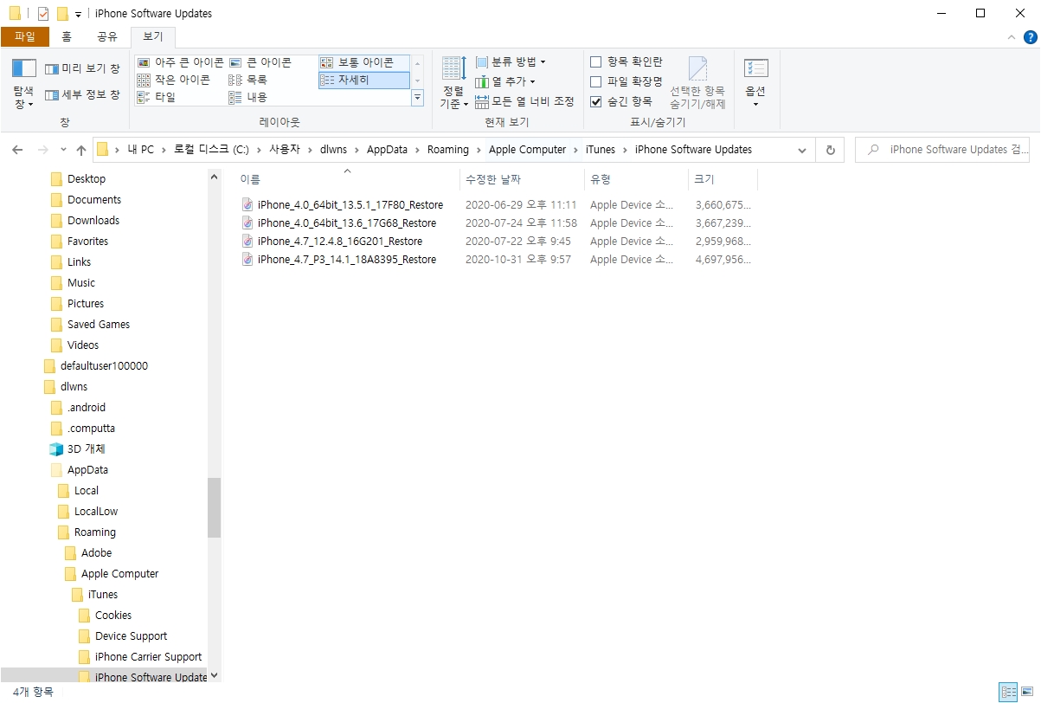1041x703 pixels.
Task: Open Saved Games folder in tree
Action: point(99,325)
